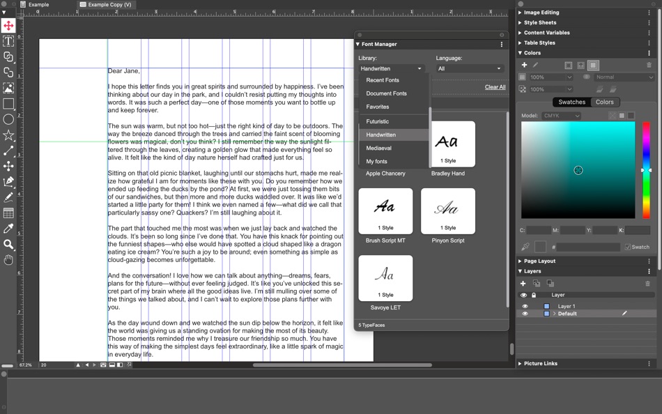This screenshot has height=414, width=662.
Task: Toggle the Swatch checkbox
Action: pos(628,247)
